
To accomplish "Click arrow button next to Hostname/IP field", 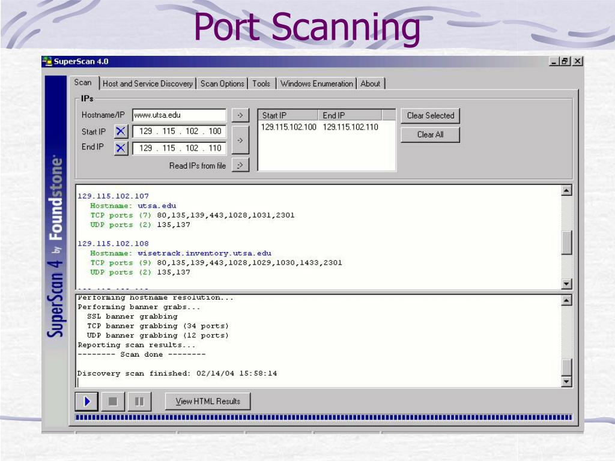I will pos(240,115).
